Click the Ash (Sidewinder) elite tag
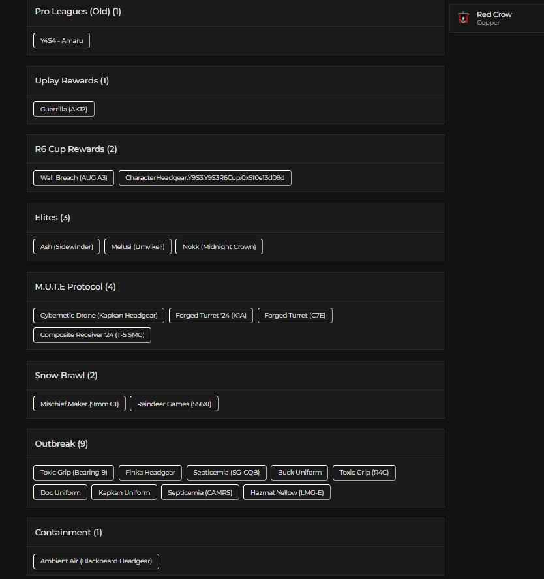The width and height of the screenshot is (544, 579). [67, 246]
